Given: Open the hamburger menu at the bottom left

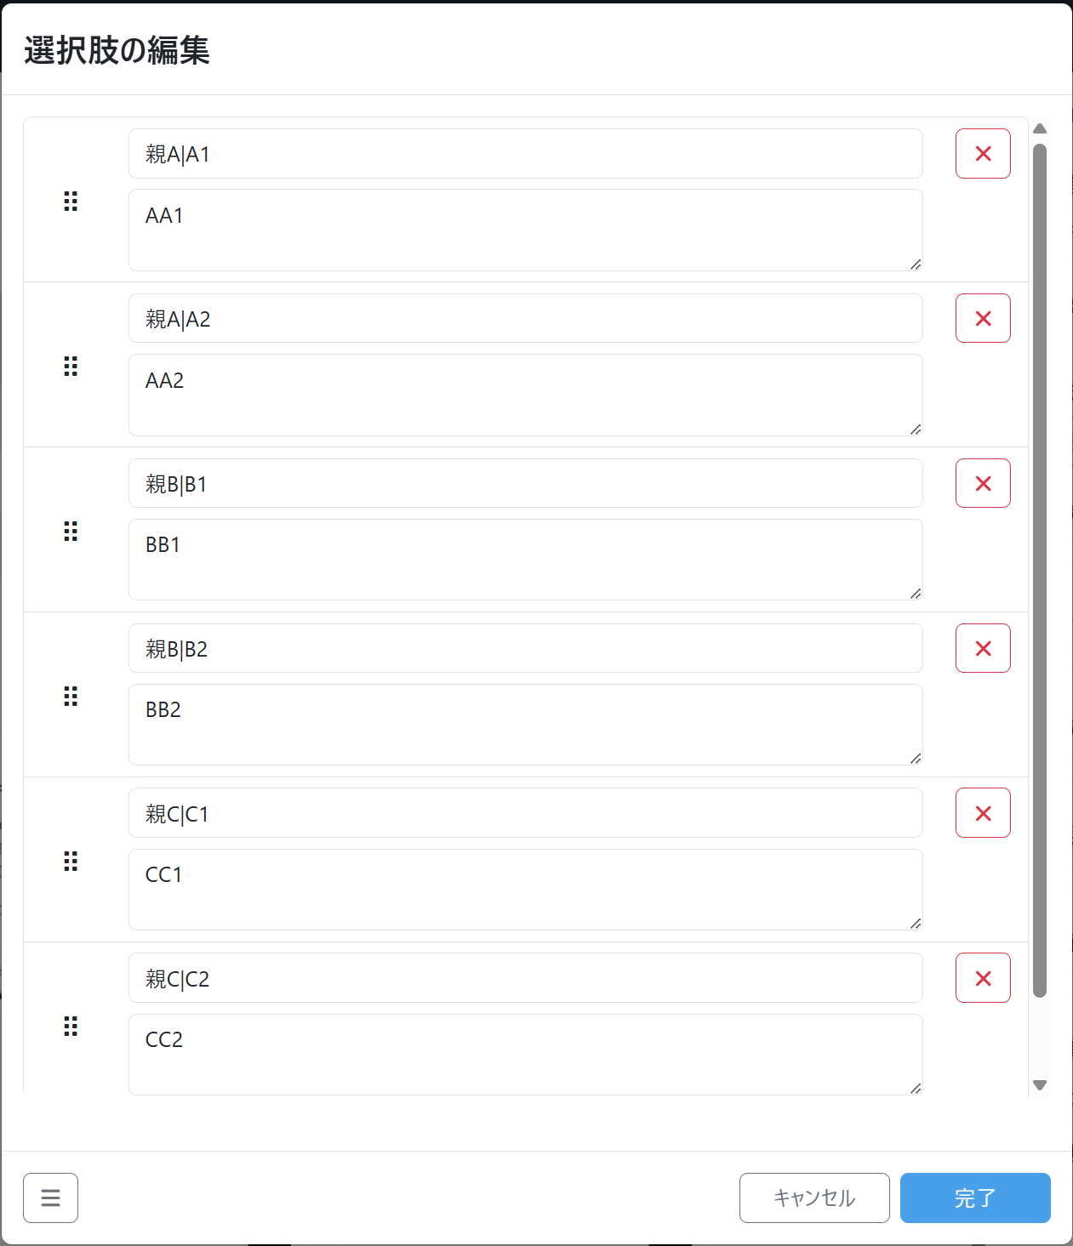Looking at the screenshot, I should pyautogui.click(x=50, y=1198).
